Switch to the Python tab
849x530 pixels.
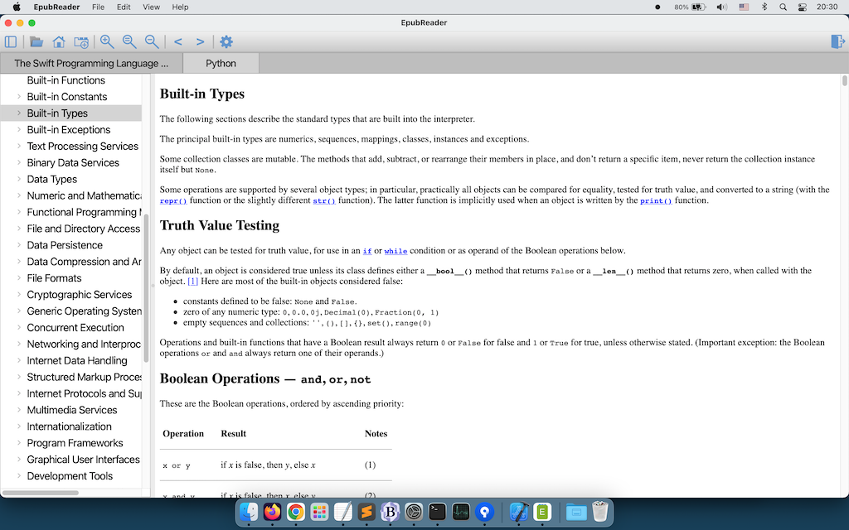220,62
